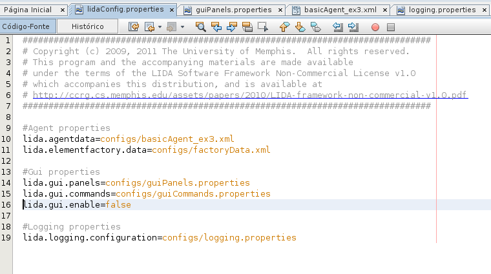Open the Back navigation history dropdown arrow
Screen dimensions: 491x274
click(x=159, y=27)
